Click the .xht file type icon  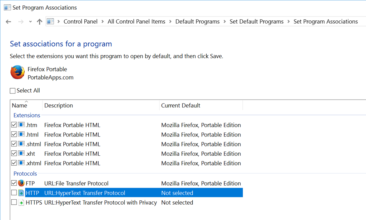pos(21,153)
